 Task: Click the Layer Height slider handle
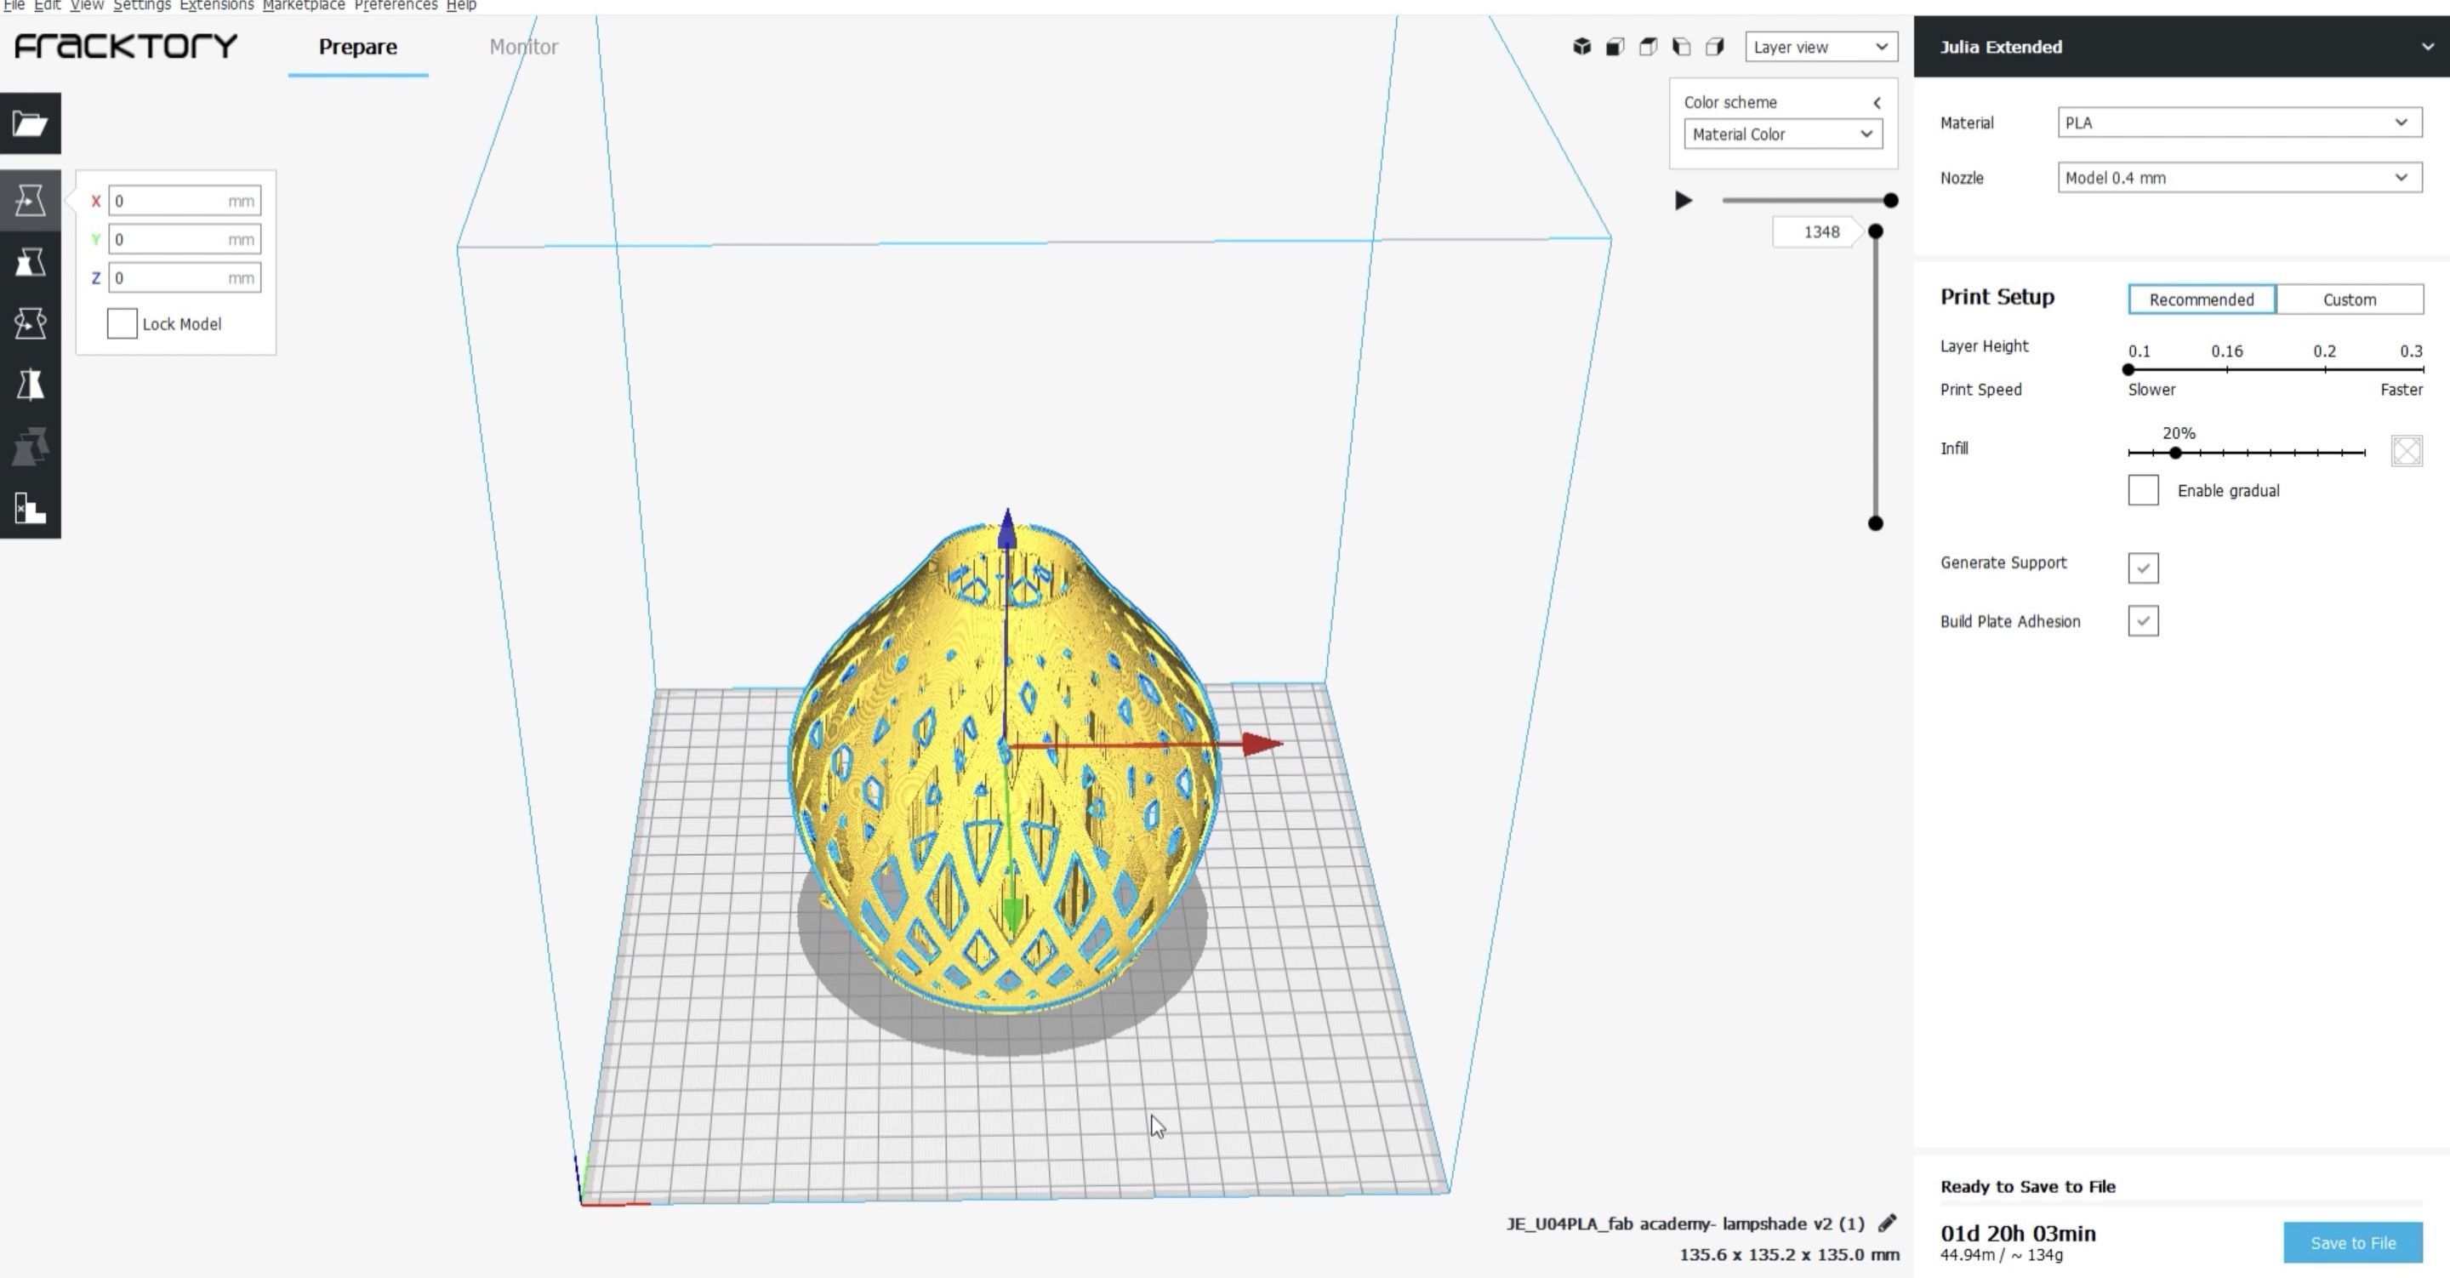2128,369
